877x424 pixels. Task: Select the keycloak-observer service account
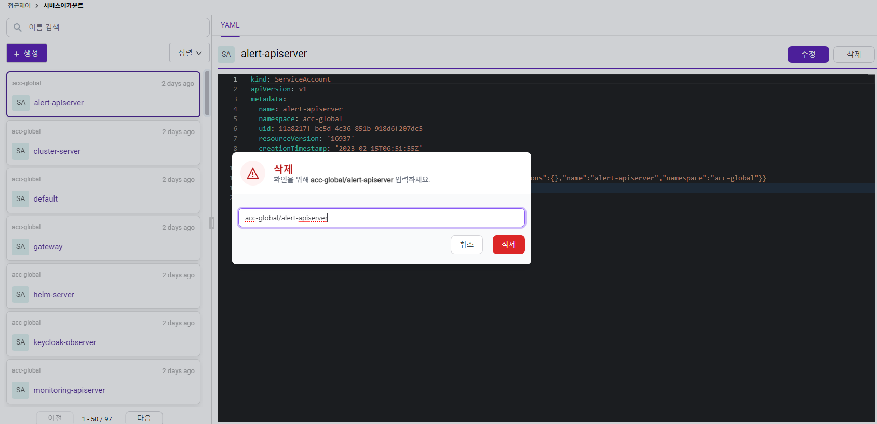(103, 334)
